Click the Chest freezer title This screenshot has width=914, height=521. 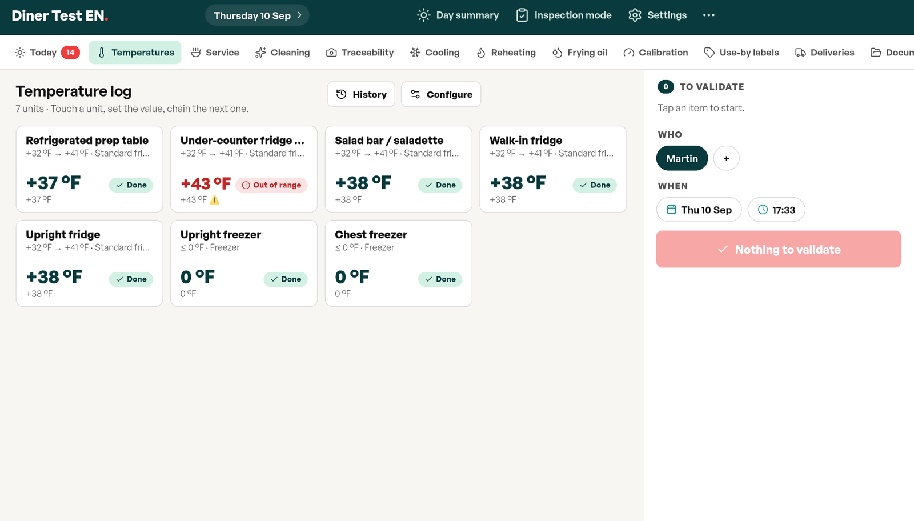coord(371,234)
